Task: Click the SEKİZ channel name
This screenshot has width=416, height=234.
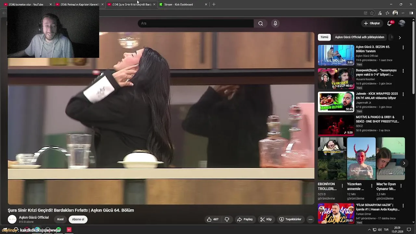Action: pos(359,126)
